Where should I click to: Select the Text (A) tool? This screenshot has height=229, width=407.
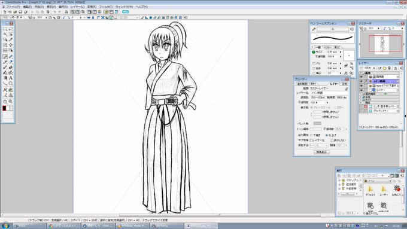click(11, 78)
